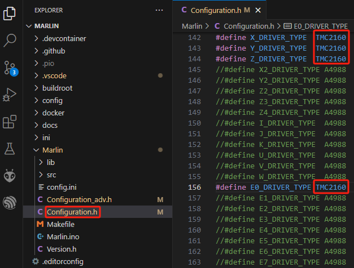354x268 pixels.
Task: Open the Explorer view in activity bar
Action: click(x=10, y=14)
